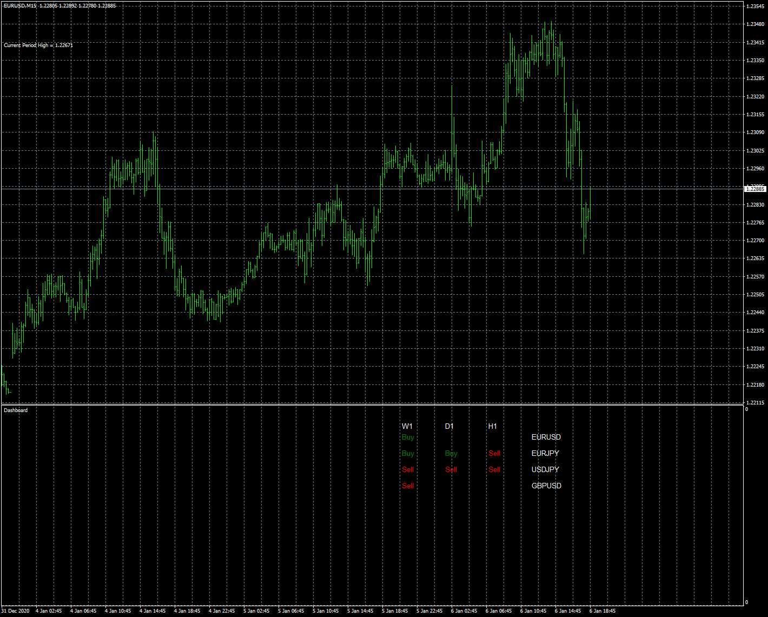Click the 1.22310 price scale label
Viewport: 768px width, 617px height.
point(756,349)
